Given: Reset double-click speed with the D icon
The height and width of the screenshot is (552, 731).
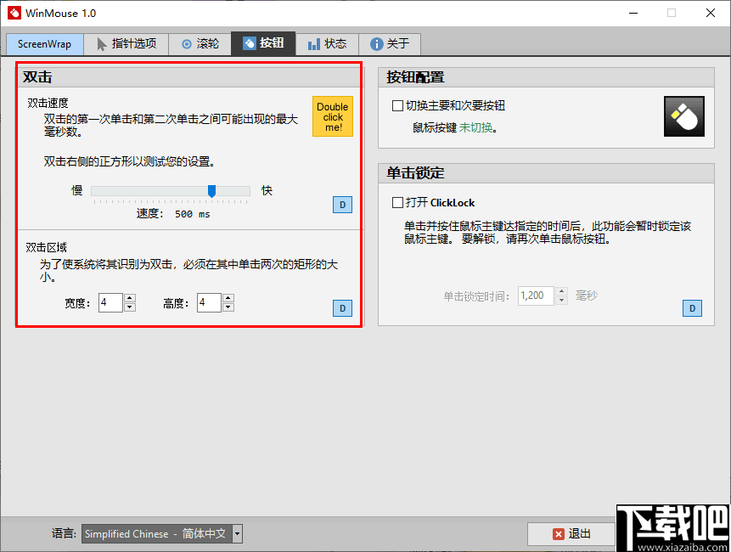Looking at the screenshot, I should pos(342,205).
